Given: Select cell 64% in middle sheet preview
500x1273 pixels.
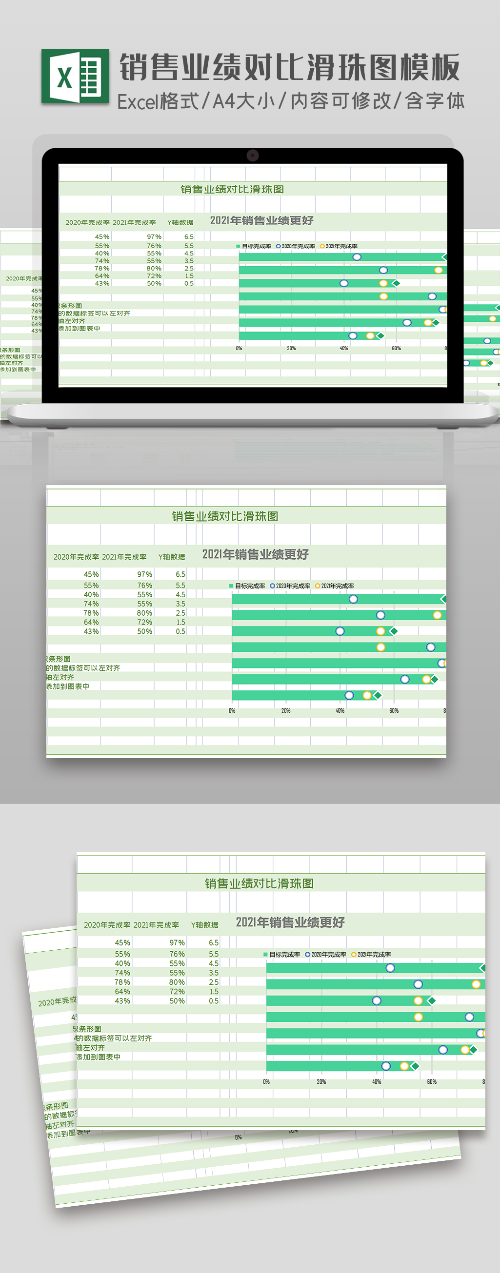Looking at the screenshot, I should [91, 622].
